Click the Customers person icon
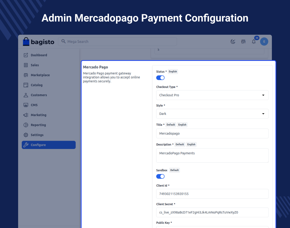290x228 pixels. click(26, 95)
